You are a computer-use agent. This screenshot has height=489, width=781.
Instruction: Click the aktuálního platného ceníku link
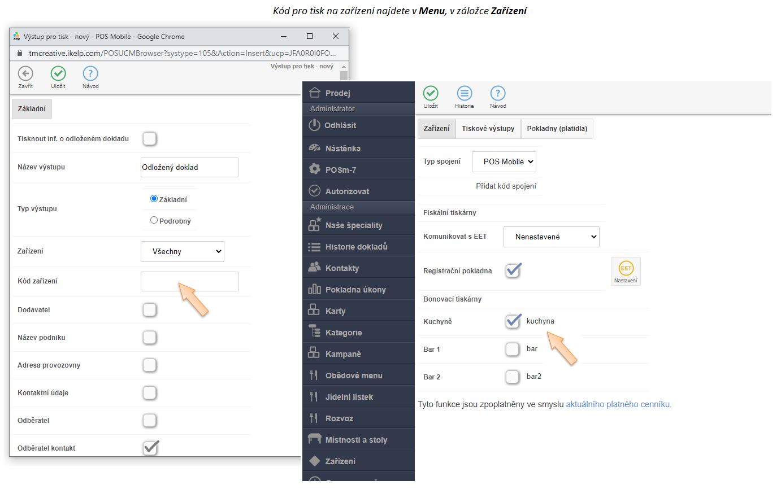[x=618, y=404]
